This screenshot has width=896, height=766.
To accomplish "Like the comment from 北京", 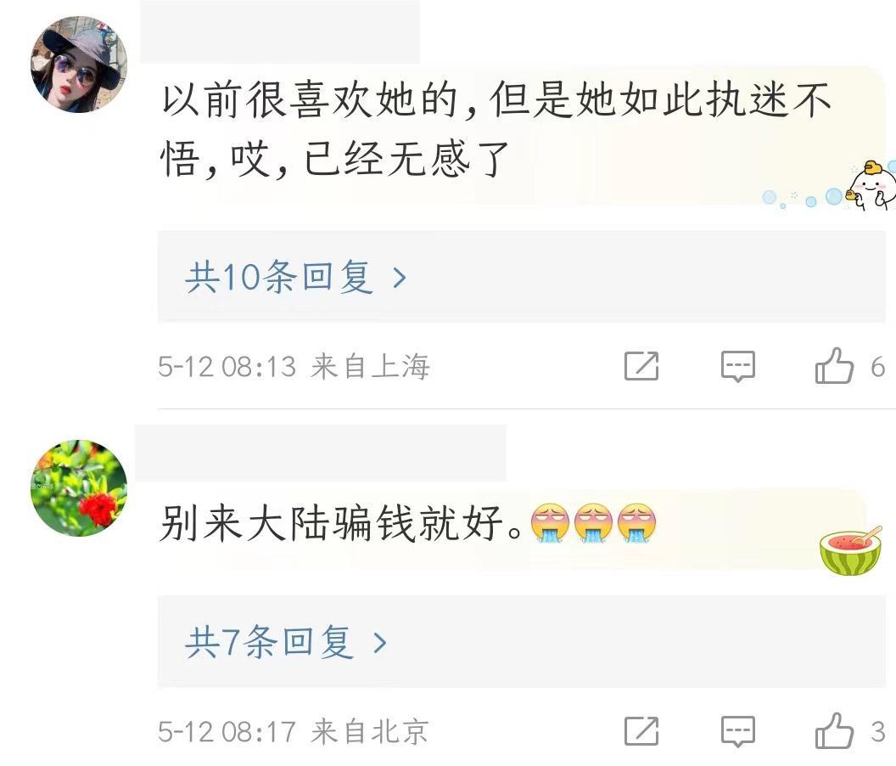I will pyautogui.click(x=834, y=730).
